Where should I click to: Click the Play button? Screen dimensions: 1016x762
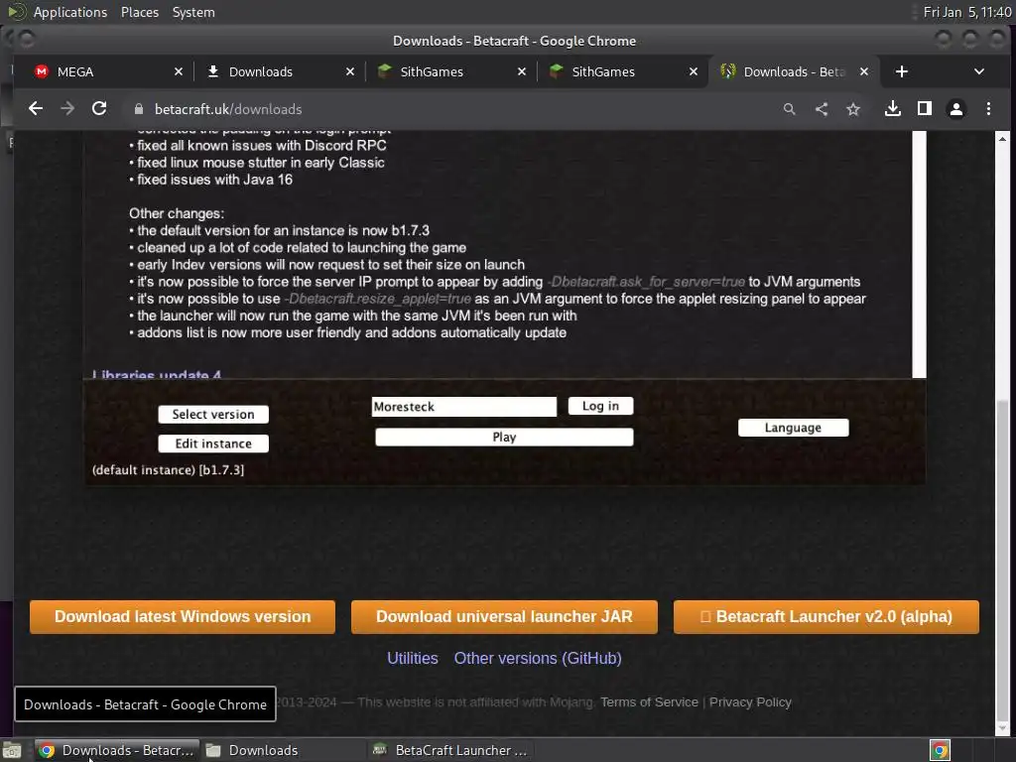point(504,437)
